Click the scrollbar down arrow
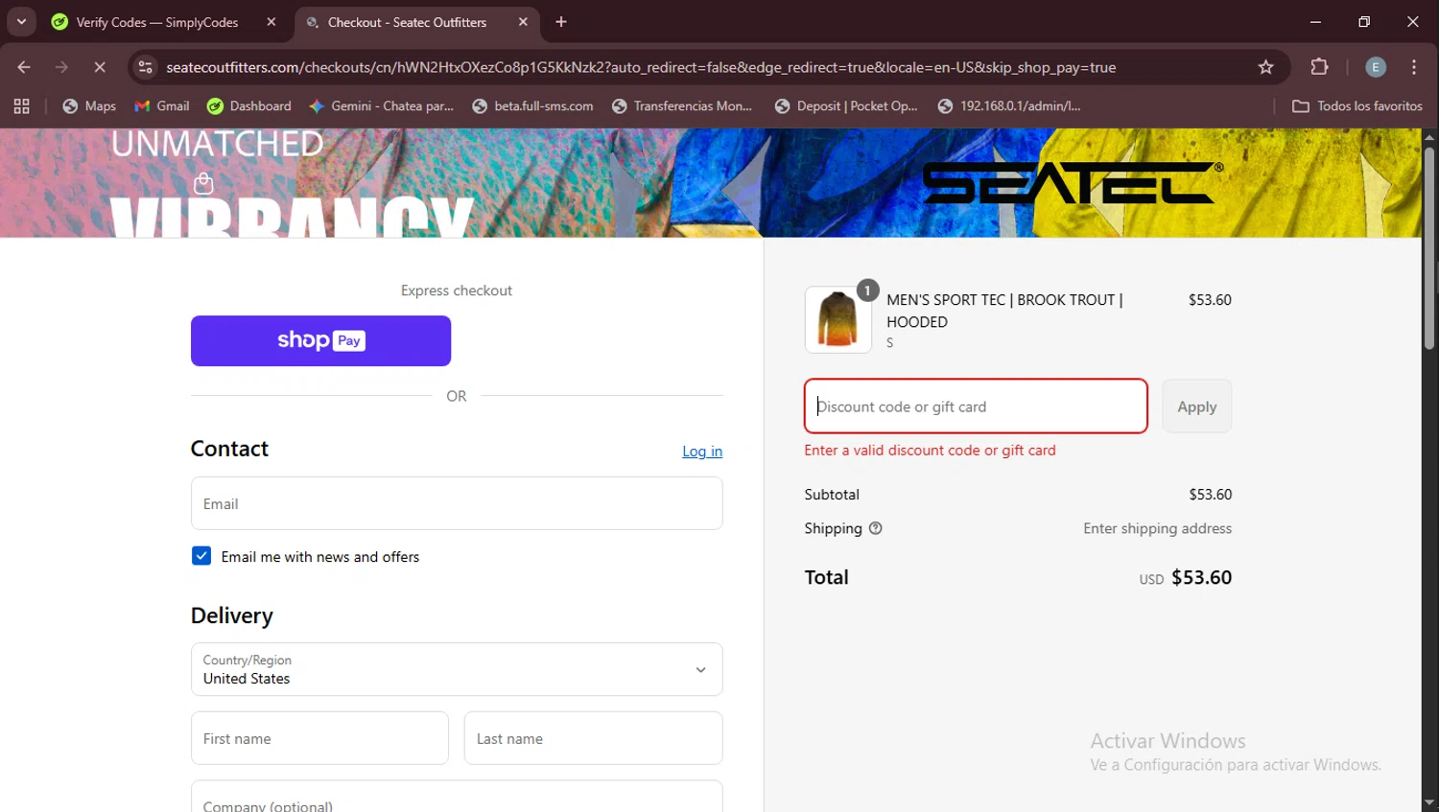1439x812 pixels. (1429, 802)
